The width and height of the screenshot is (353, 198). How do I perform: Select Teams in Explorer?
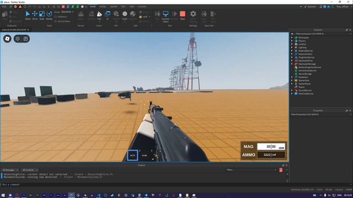pyautogui.click(x=302, y=87)
